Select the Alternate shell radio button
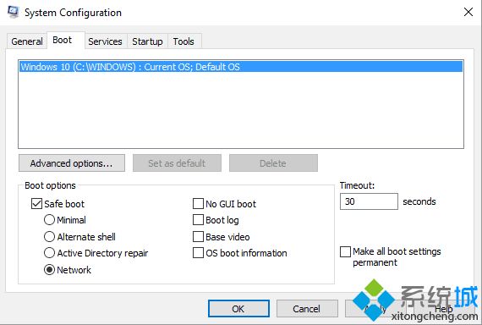Image resolution: width=482 pixels, height=325 pixels. pyautogui.click(x=49, y=237)
